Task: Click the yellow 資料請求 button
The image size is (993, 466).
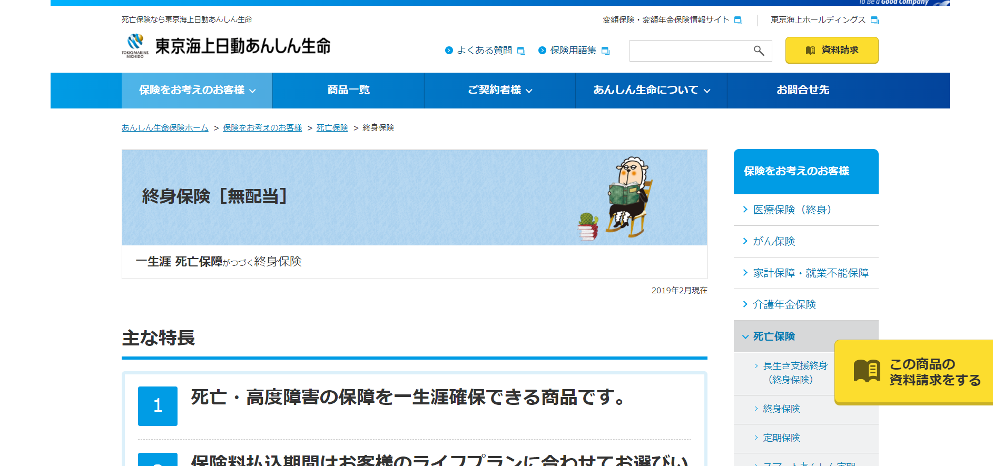Action: click(832, 50)
